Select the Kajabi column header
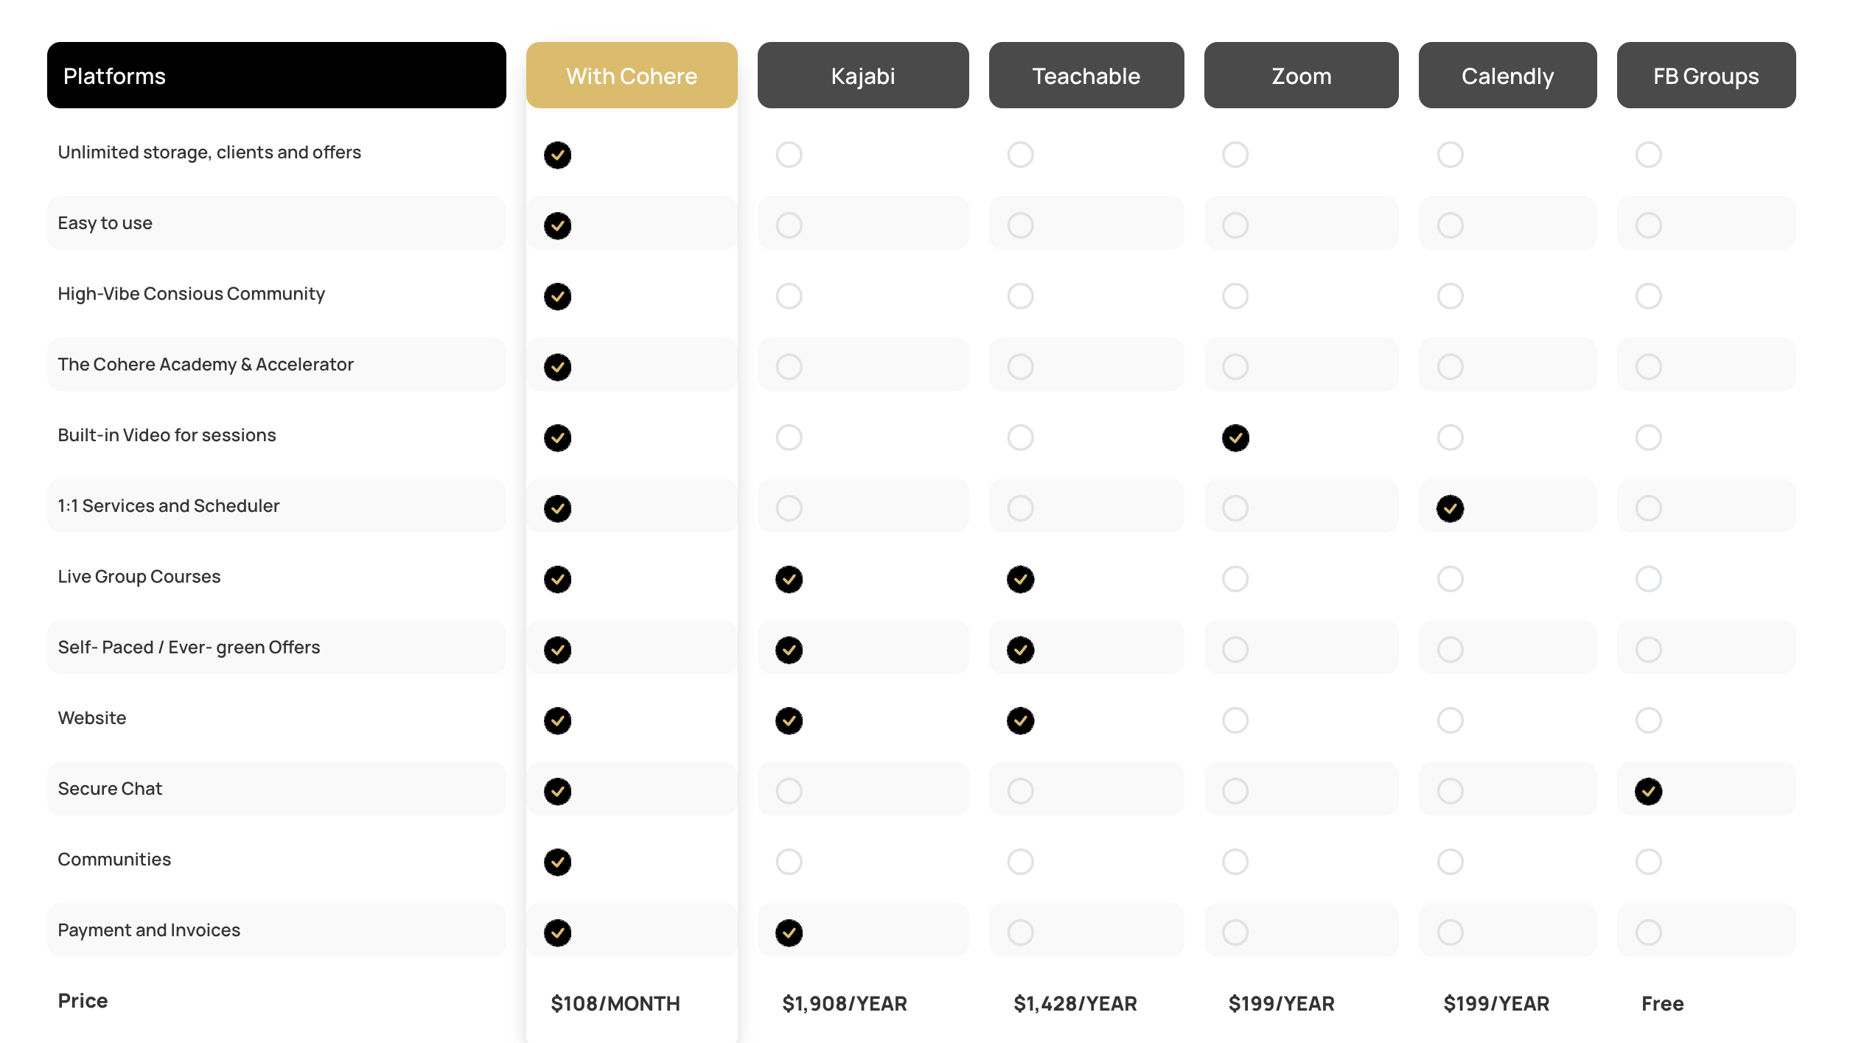The height and width of the screenshot is (1043, 1850). click(863, 75)
